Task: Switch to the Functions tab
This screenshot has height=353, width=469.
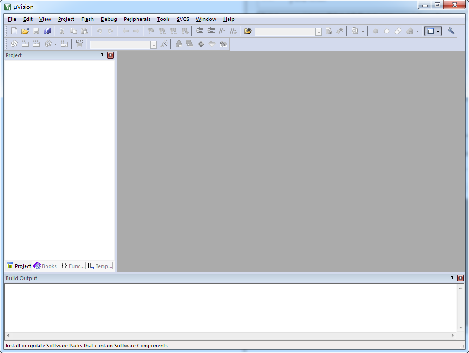Action: 73,266
